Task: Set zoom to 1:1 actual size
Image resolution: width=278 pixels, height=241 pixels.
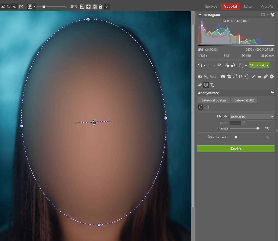Action: tap(82, 7)
